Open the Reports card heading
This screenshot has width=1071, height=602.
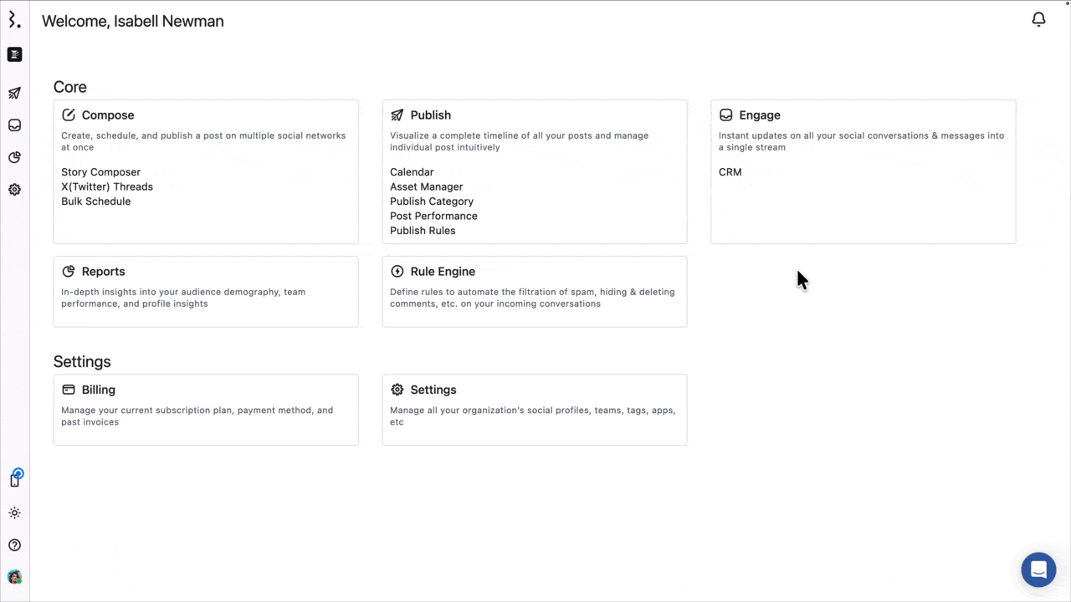[103, 272]
